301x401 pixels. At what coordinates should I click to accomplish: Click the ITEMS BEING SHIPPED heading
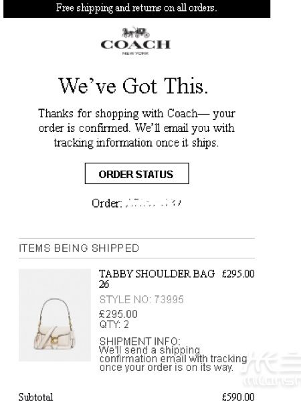click(x=79, y=248)
